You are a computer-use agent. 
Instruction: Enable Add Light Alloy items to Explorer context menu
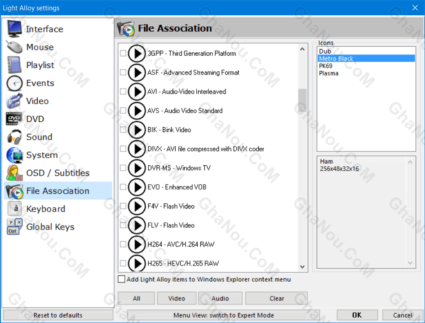[121, 279]
